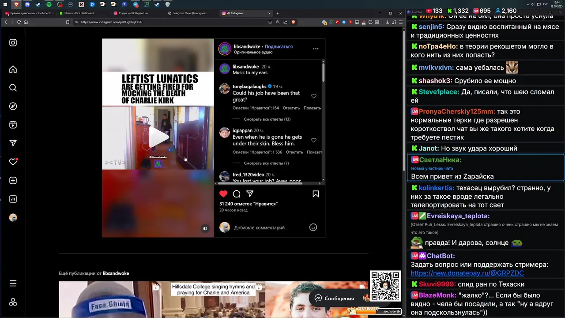Switch to Telegram: View @mnogonazi tab
Viewport: 565px width, 318px height.
pyautogui.click(x=191, y=13)
